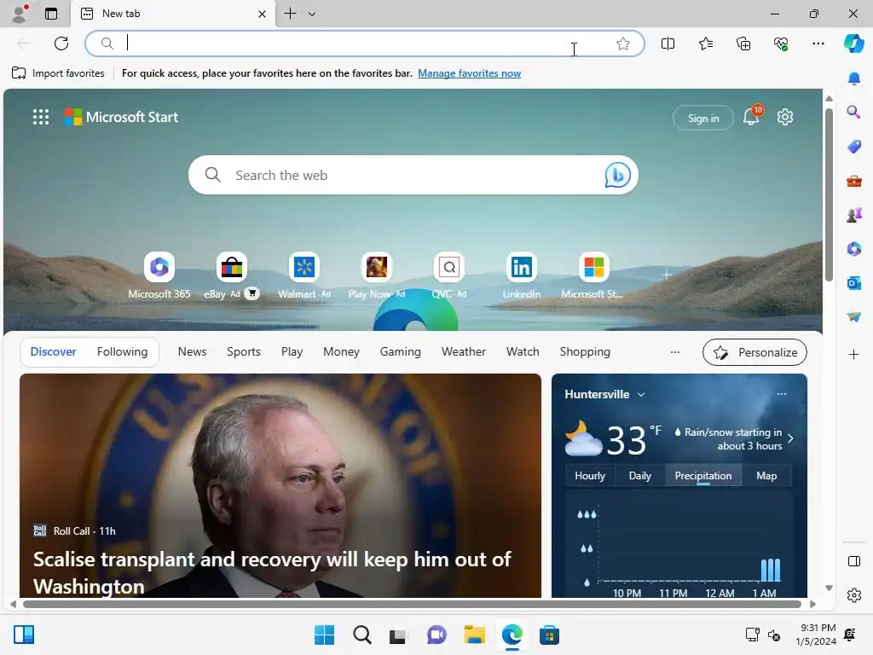Select the Money category

[x=341, y=352]
